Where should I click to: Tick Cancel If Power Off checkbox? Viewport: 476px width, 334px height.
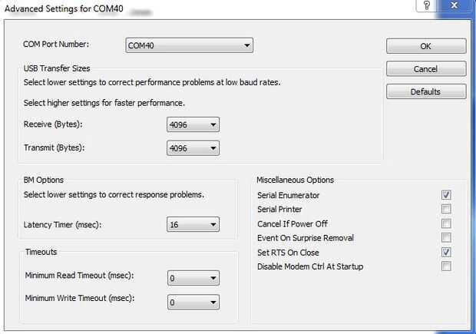pos(446,223)
